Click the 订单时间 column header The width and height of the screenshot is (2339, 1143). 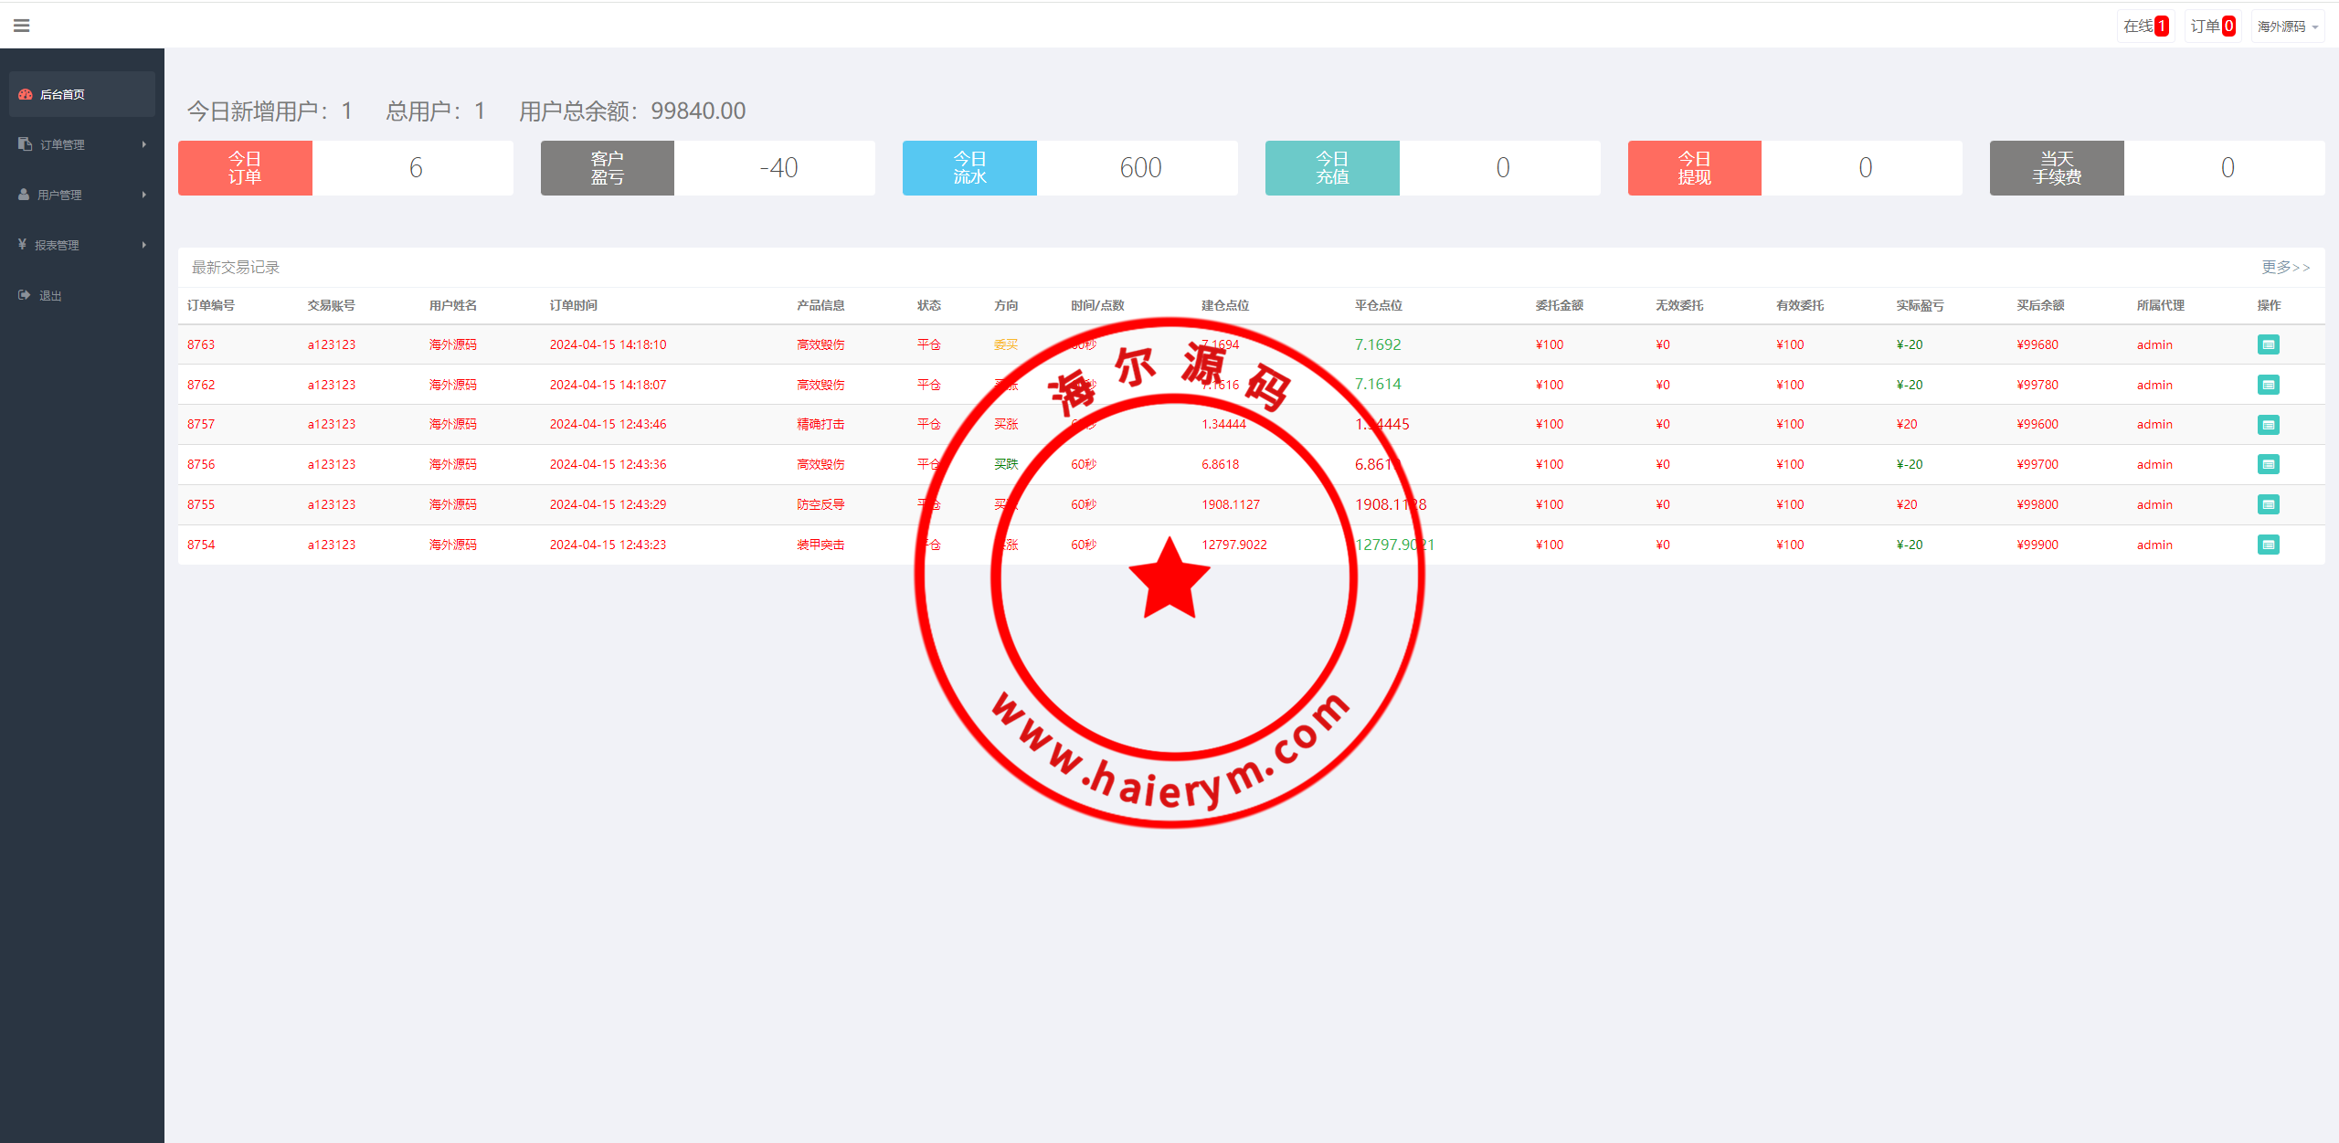(573, 305)
